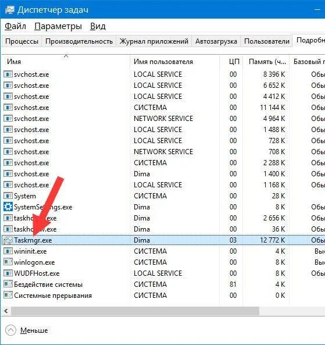Select the WUDFHost.exe process name
325x345 pixels.
coord(37,273)
